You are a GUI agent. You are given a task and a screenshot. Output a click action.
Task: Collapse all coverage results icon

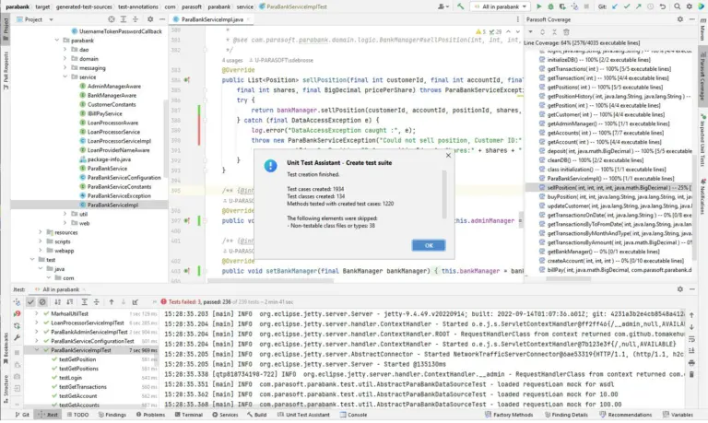pos(554,32)
